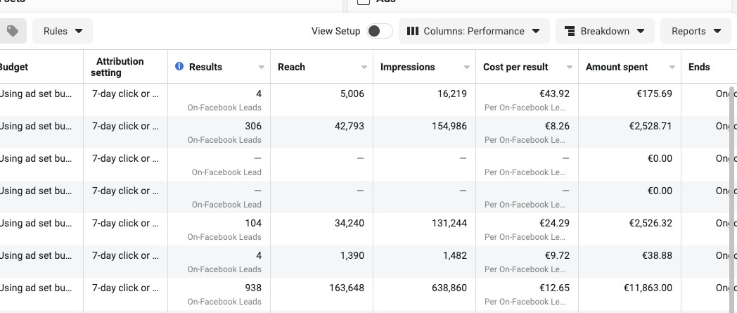Click cost per result €12.65

[x=555, y=288]
